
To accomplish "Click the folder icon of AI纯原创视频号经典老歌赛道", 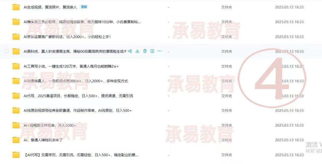I will 16,111.
